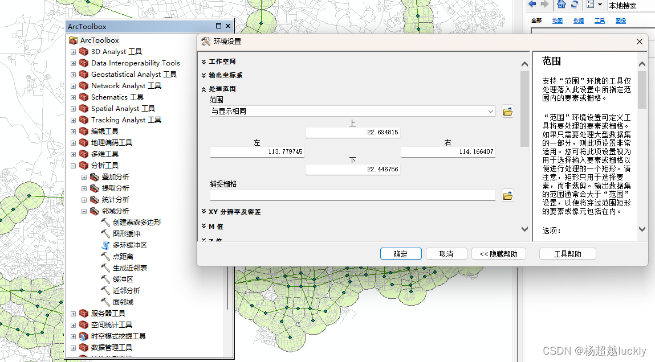The height and width of the screenshot is (362, 655).
Task: Select the 生成近邻表 tool
Action: pyautogui.click(x=130, y=268)
